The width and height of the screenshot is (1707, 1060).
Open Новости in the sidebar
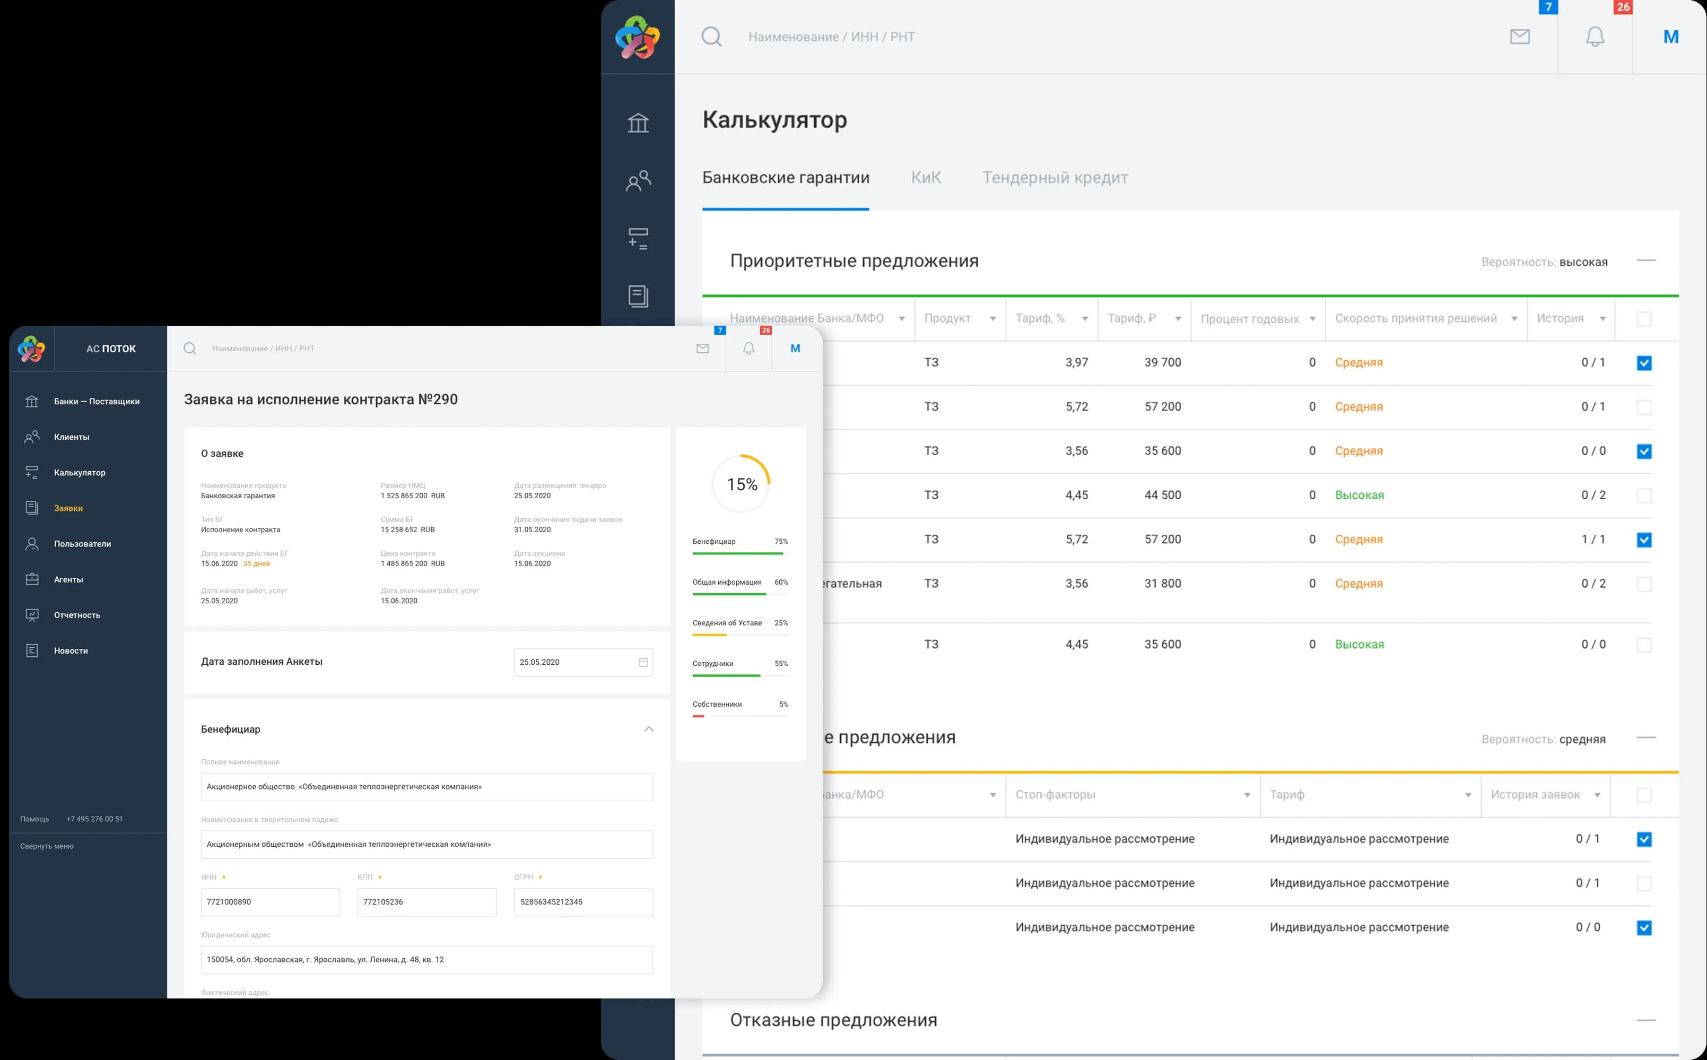point(71,650)
